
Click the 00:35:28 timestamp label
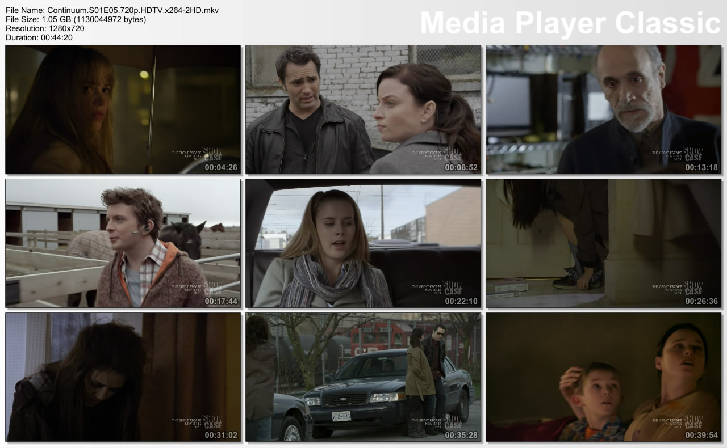tap(461, 435)
